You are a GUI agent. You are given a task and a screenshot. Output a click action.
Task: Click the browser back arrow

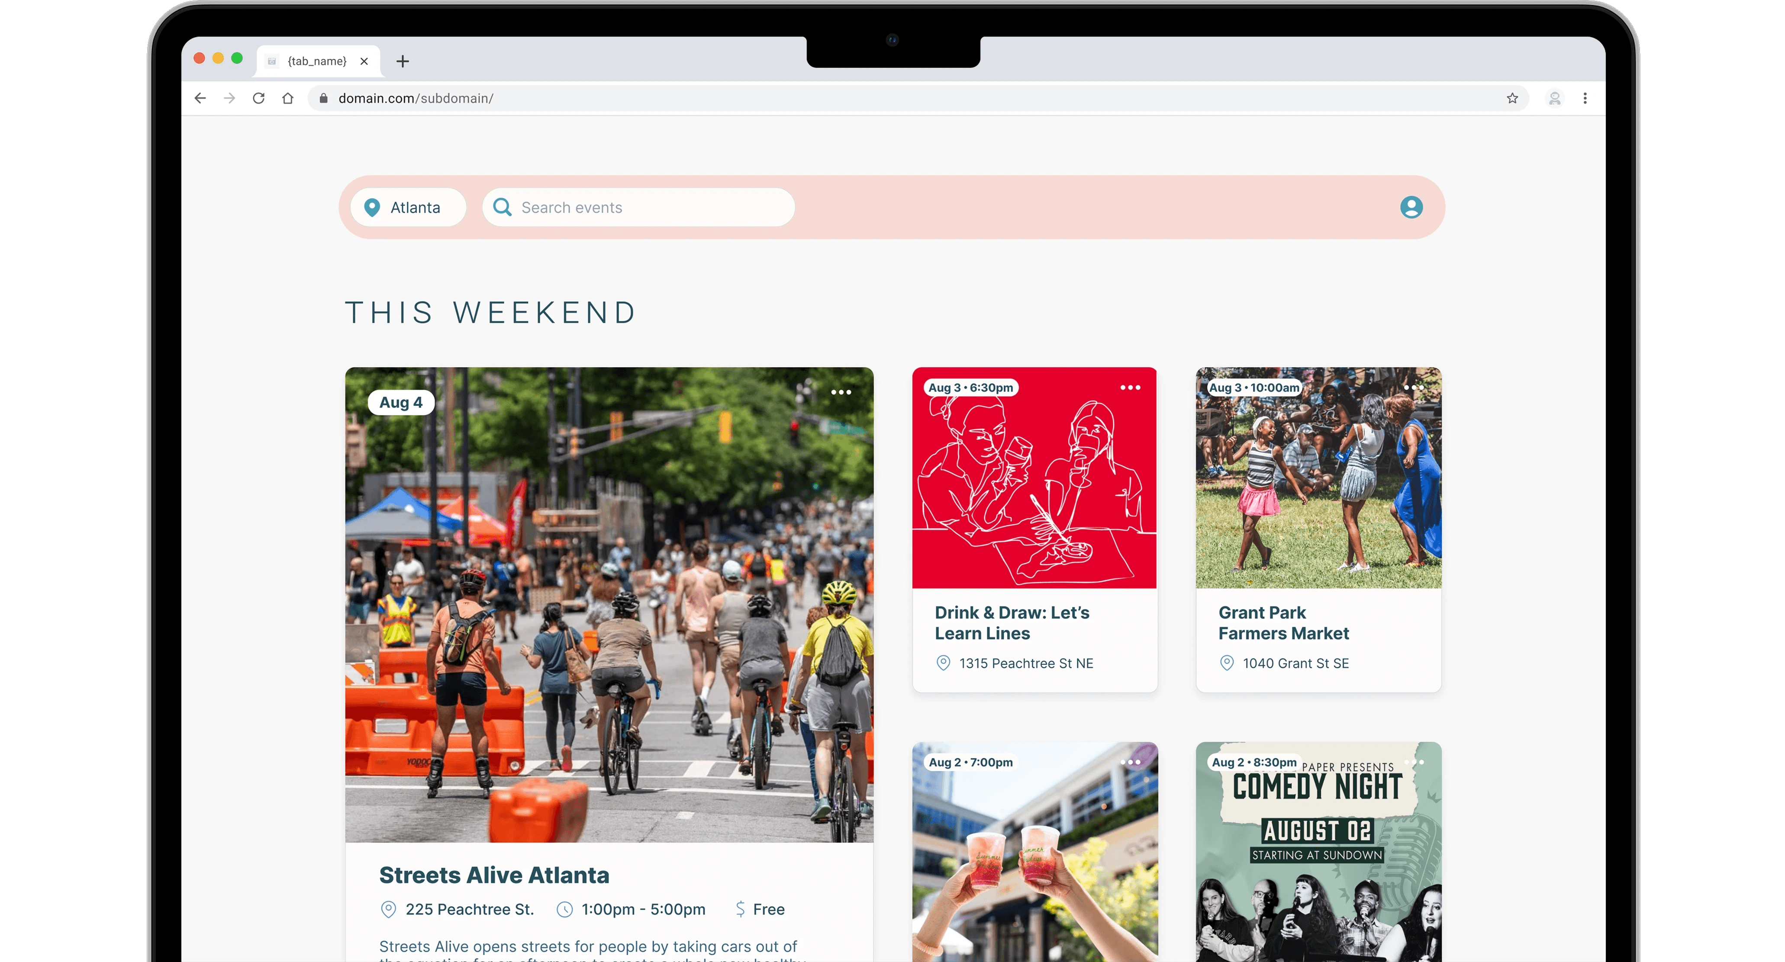pyautogui.click(x=200, y=98)
